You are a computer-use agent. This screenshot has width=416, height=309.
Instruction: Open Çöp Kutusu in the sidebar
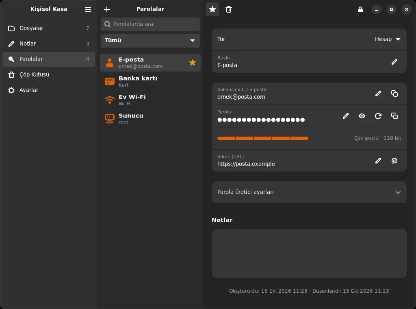[x=49, y=74]
